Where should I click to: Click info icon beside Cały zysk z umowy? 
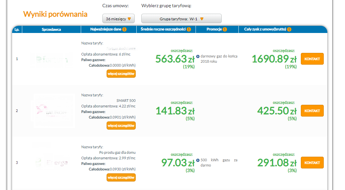[x=289, y=29]
